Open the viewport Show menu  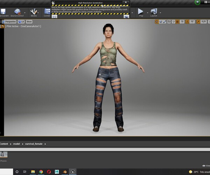pos(29,22)
